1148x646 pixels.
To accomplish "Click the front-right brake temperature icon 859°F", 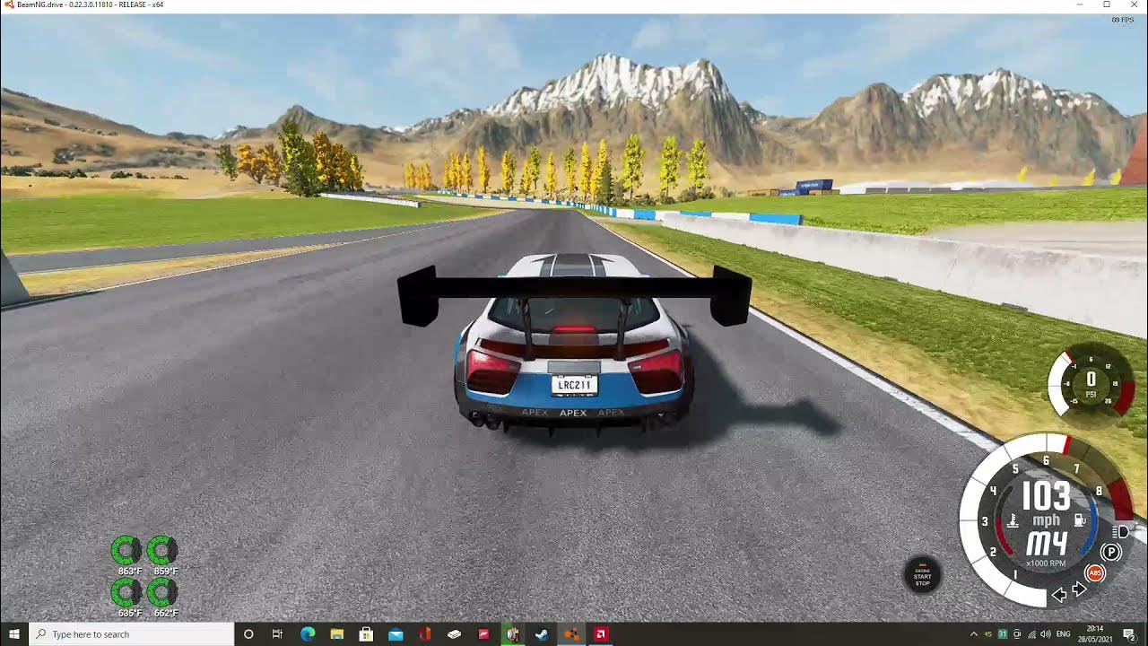I will coord(162,550).
